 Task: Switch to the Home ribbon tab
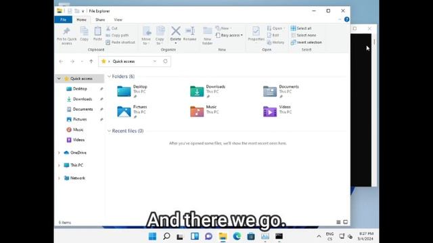81,20
